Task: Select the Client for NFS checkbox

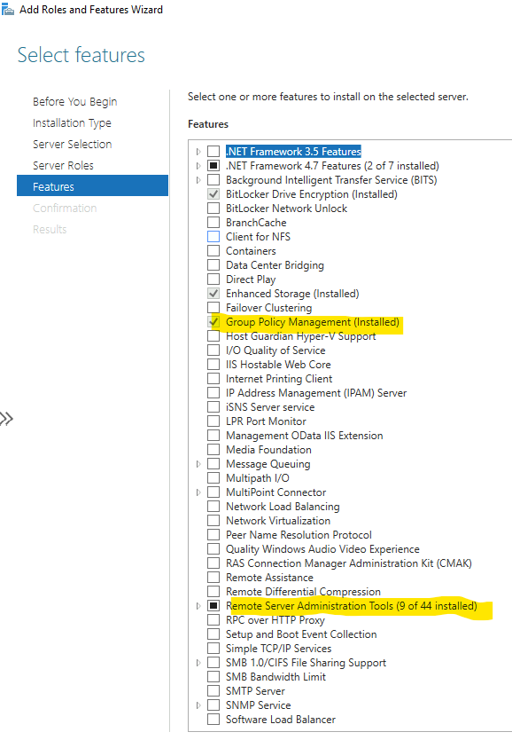Action: 213,236
